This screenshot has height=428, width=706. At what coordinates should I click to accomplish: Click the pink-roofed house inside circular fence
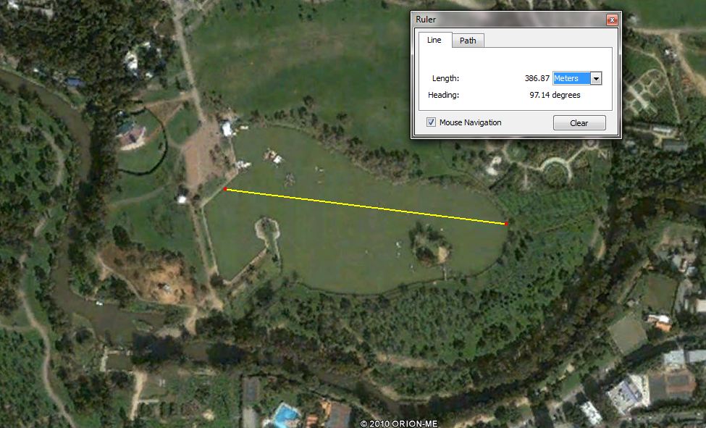[x=132, y=134]
